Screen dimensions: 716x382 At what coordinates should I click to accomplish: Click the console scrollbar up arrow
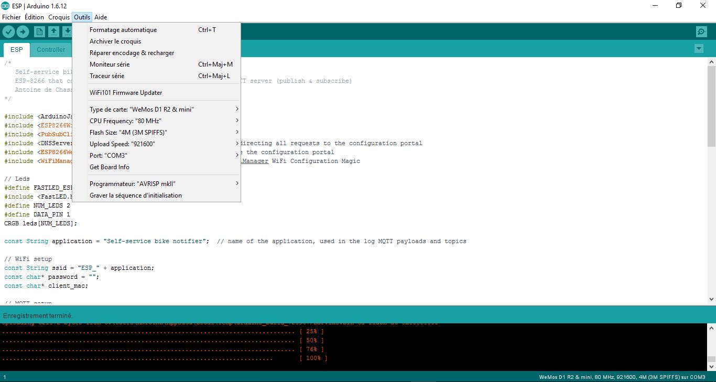(711, 328)
